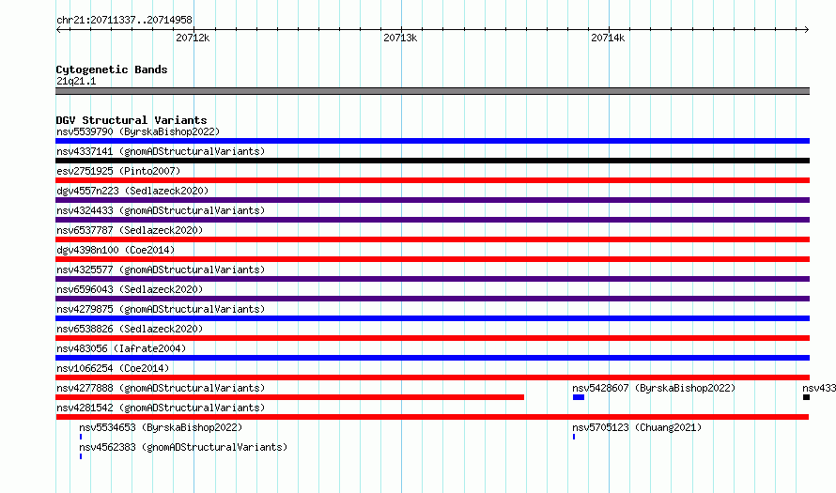The height and width of the screenshot is (493, 836).
Task: Open variant nsv4337141 (gnomADStructuralVariants) label
Action: 161,151
